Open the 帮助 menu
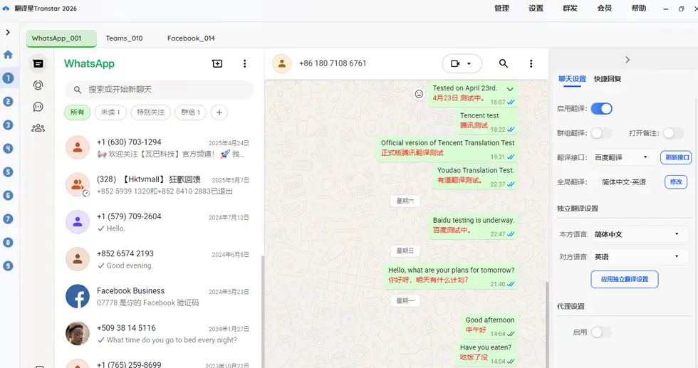 pyautogui.click(x=639, y=8)
